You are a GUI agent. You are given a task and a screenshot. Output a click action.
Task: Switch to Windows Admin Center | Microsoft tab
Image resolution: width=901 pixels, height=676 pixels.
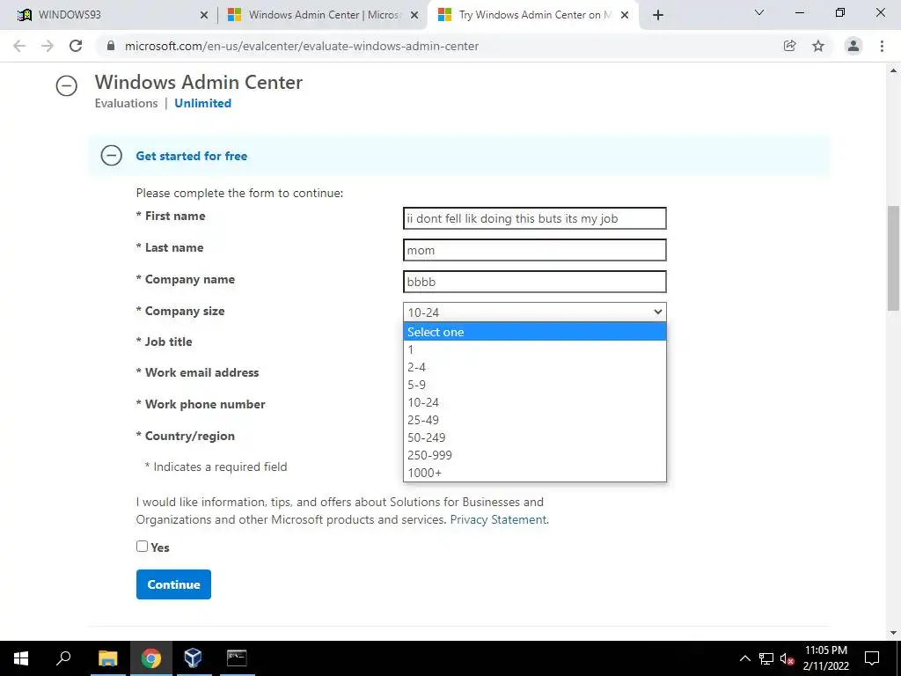pyautogui.click(x=322, y=15)
